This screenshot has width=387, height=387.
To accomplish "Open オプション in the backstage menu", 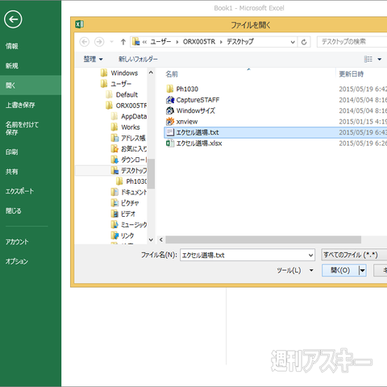I will coord(17,261).
